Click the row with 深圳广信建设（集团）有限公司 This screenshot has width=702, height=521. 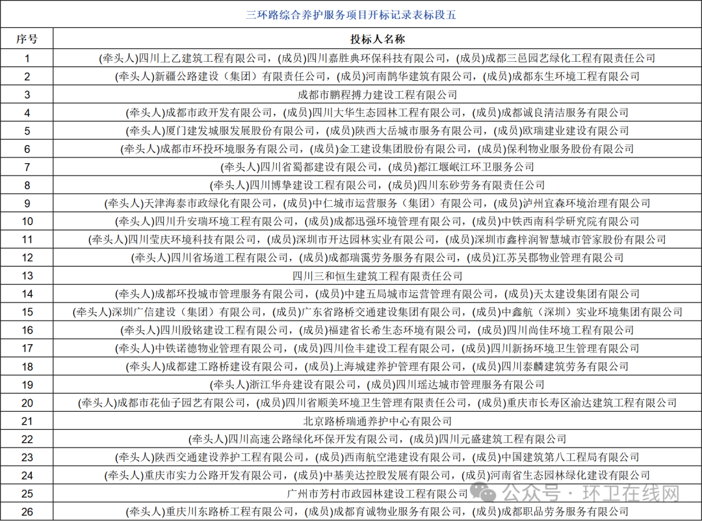pos(351,312)
